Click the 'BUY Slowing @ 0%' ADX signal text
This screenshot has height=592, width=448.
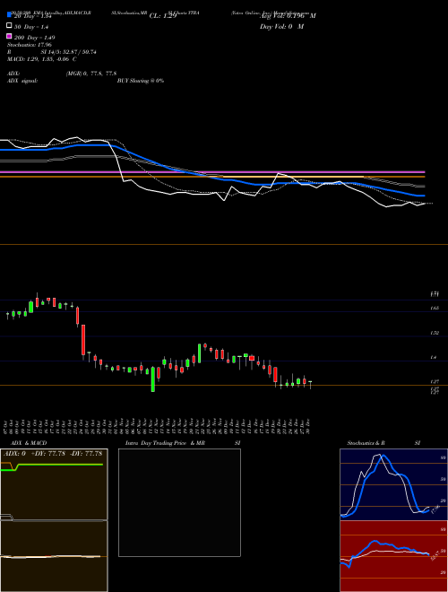(x=141, y=81)
